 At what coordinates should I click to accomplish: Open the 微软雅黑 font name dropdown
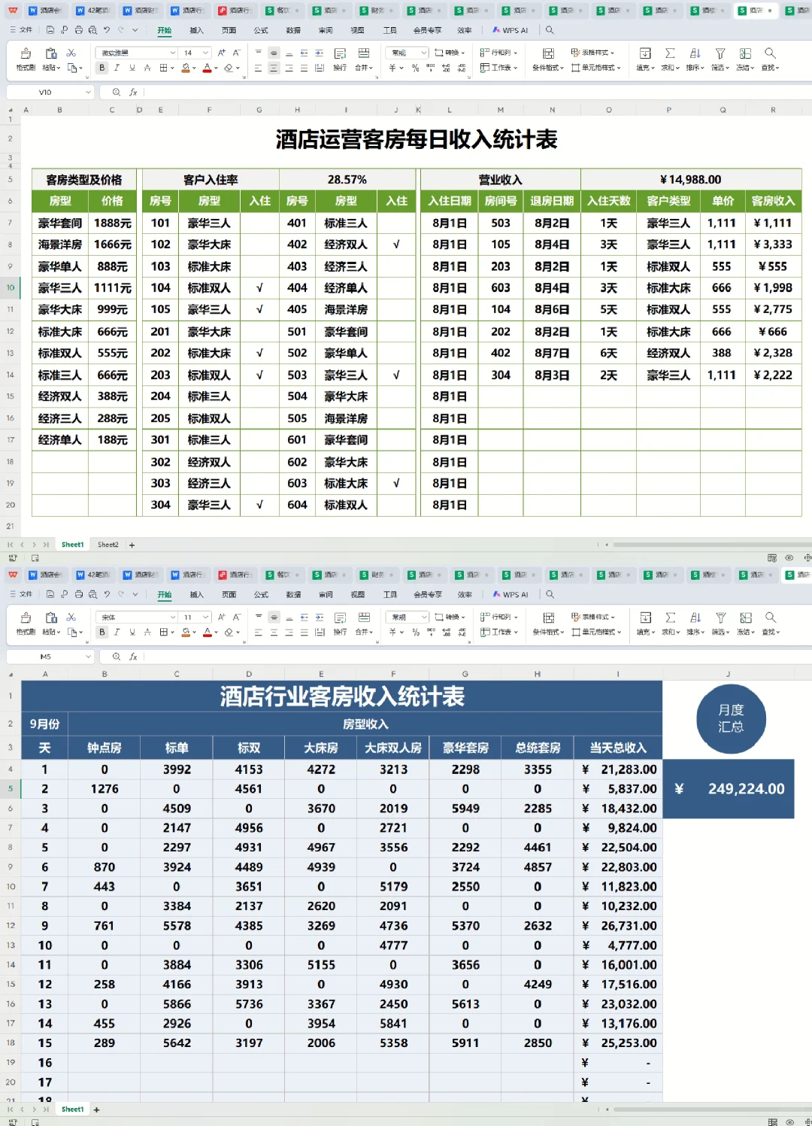click(172, 53)
